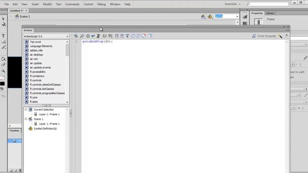Select fl.controls.dataGridClasses package
Image resolution: width=308 pixels, height=173 pixels.
[45, 85]
